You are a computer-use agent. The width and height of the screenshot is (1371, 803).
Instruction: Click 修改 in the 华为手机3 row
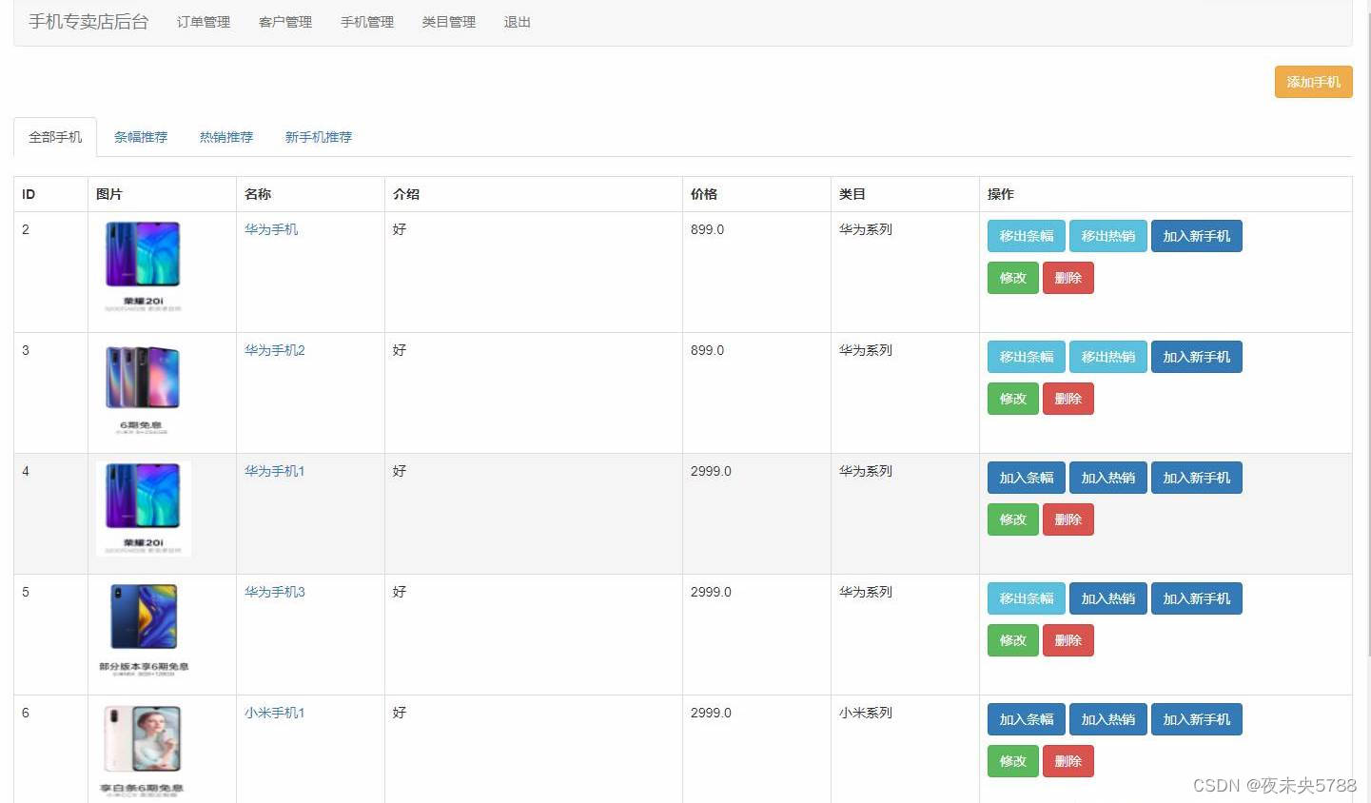click(x=1013, y=640)
